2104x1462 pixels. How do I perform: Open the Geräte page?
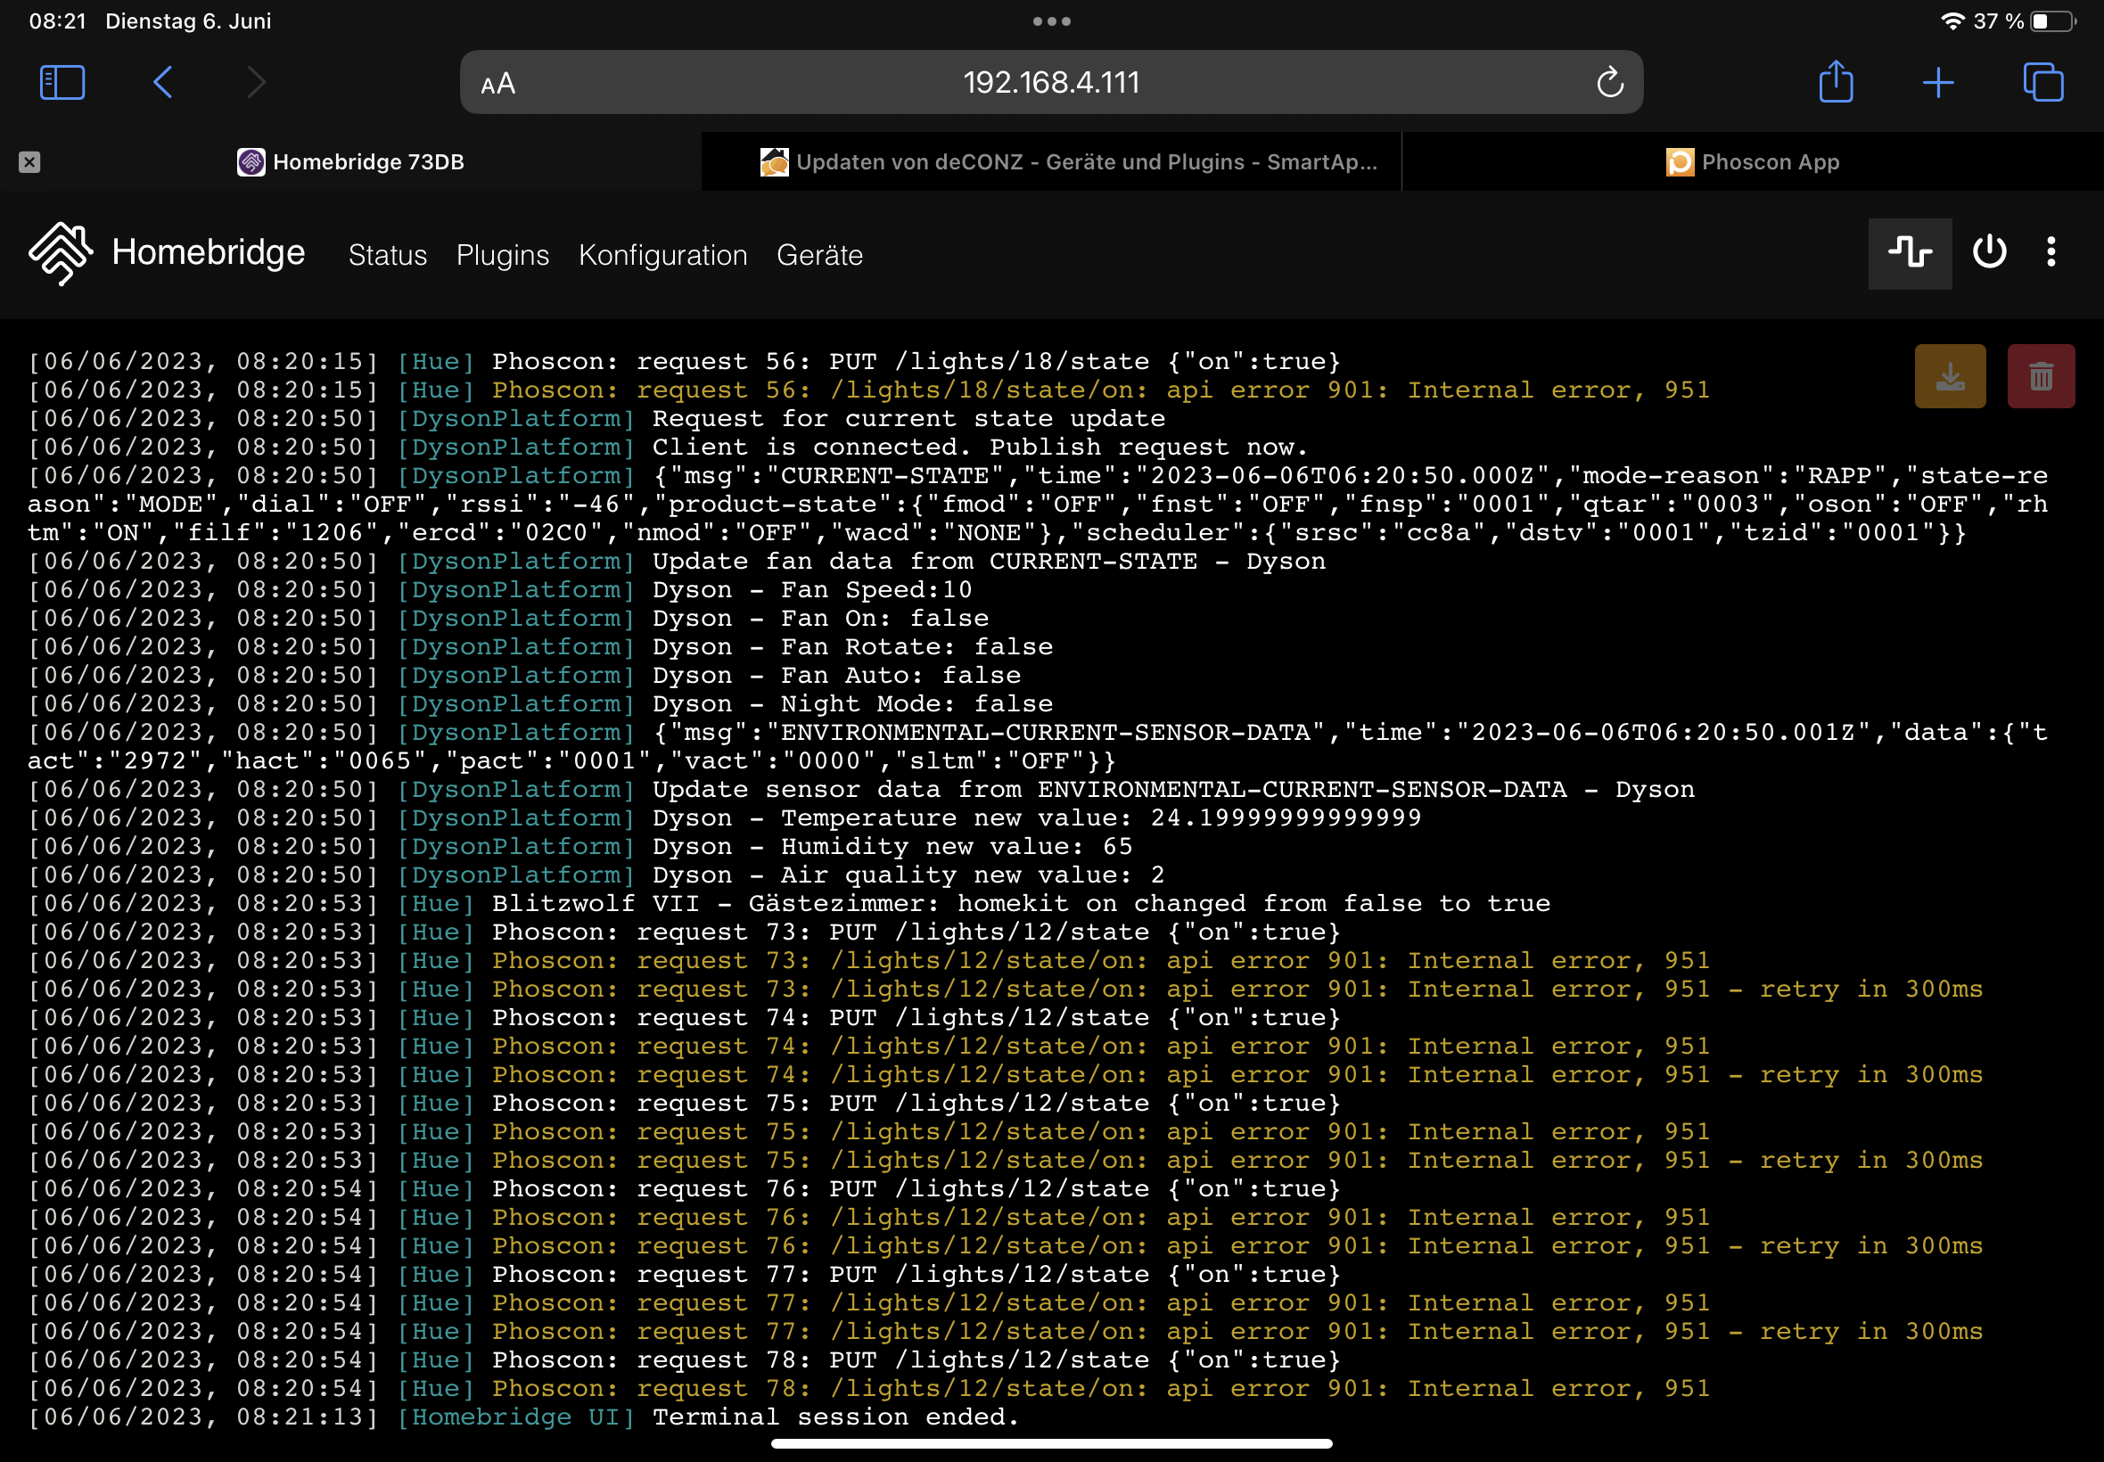(819, 255)
